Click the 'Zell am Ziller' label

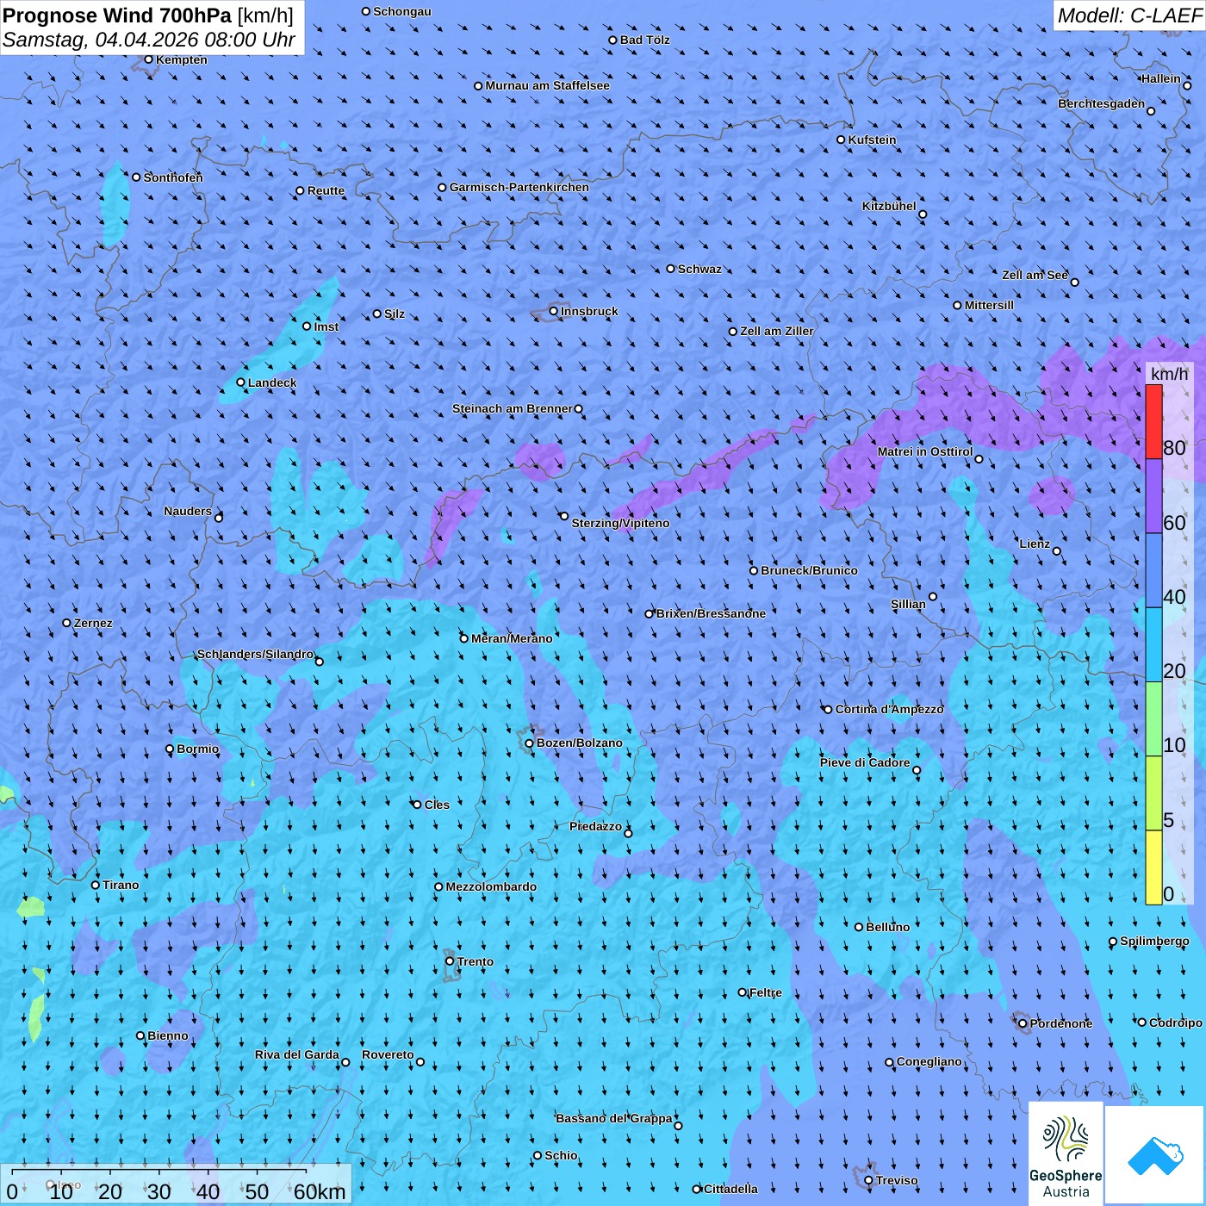[777, 331]
